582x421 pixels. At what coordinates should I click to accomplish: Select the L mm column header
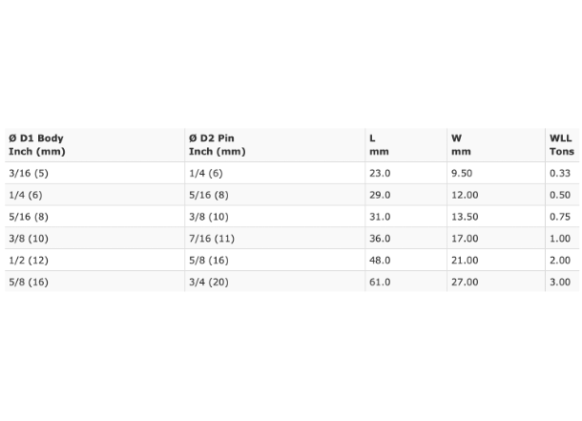(x=406, y=145)
